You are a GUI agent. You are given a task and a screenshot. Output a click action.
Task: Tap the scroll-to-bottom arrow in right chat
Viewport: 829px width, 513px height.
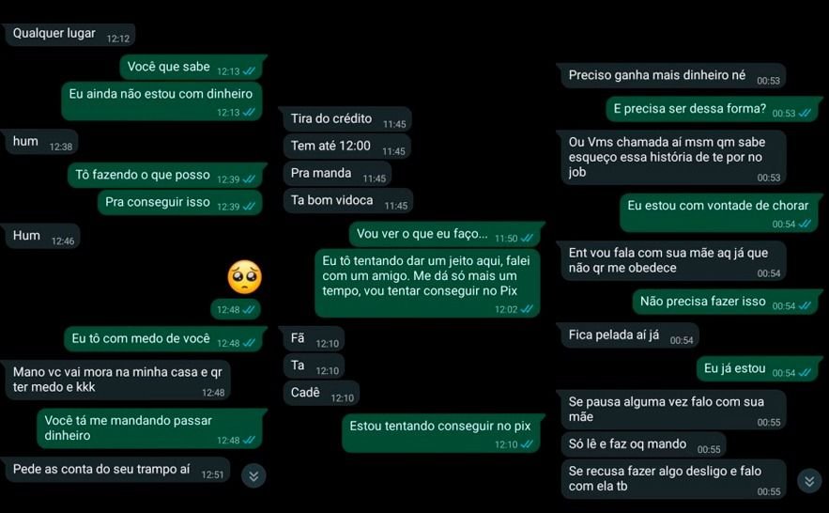[809, 481]
